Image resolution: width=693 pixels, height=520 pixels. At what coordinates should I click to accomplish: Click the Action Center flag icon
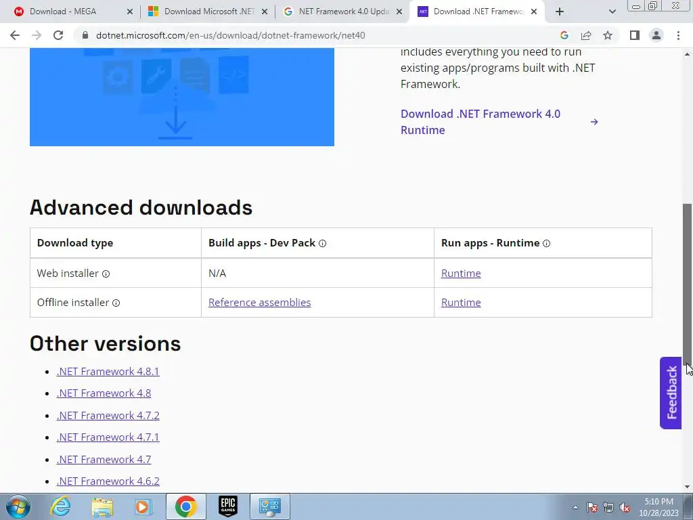(x=591, y=507)
